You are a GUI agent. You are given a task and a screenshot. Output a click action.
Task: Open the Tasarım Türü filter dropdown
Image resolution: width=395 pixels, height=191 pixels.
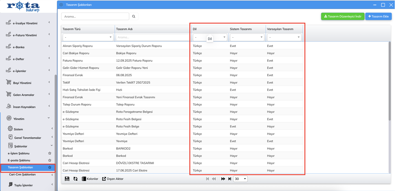[x=88, y=37]
